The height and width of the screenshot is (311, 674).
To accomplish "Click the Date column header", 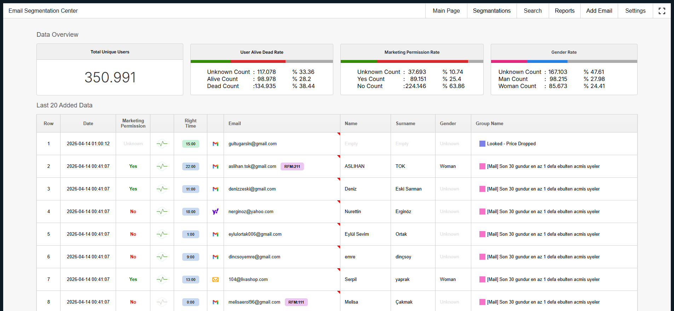I will coord(88,124).
